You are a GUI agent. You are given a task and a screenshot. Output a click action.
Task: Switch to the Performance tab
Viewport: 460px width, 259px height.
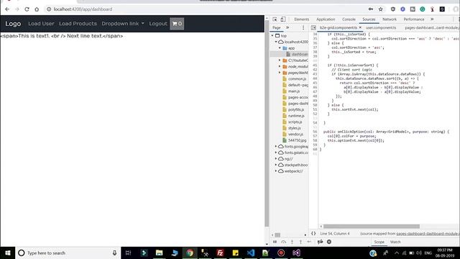(x=414, y=19)
